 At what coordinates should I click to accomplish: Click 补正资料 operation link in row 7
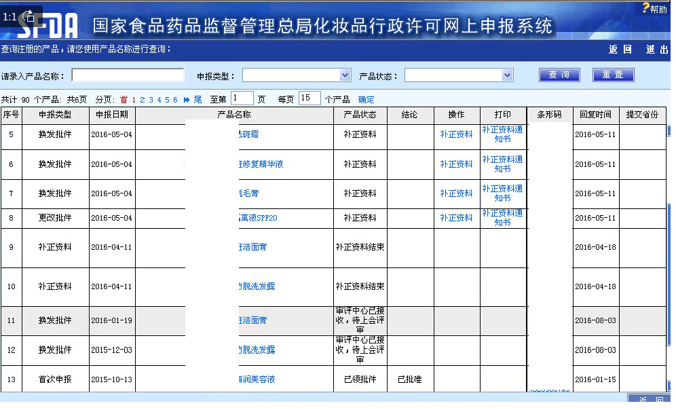pyautogui.click(x=456, y=193)
